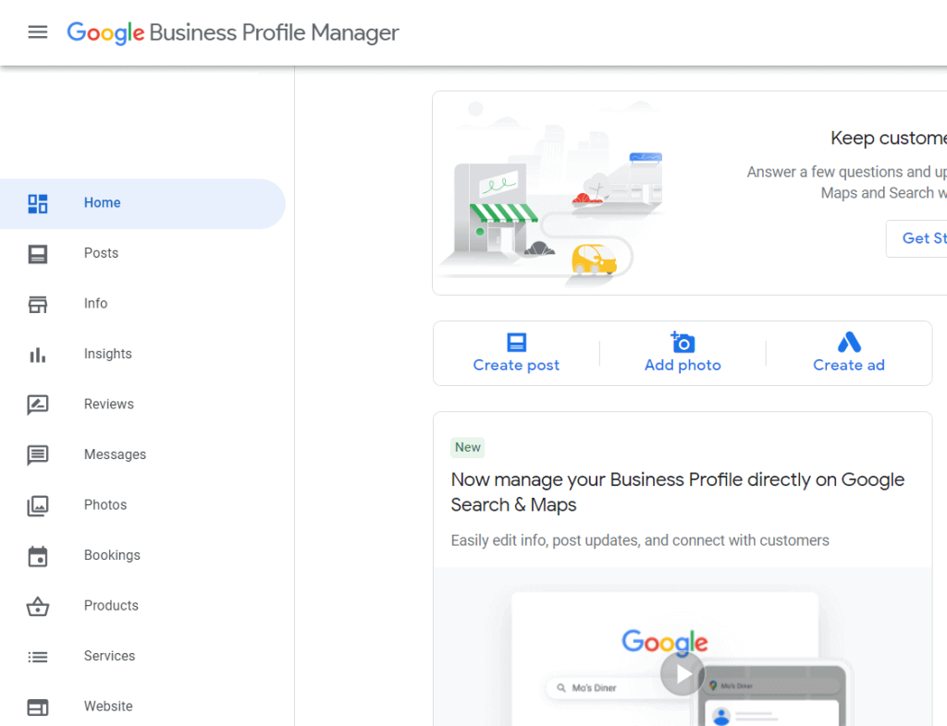Click the Posts sidebar icon
The height and width of the screenshot is (726, 947).
click(x=37, y=254)
